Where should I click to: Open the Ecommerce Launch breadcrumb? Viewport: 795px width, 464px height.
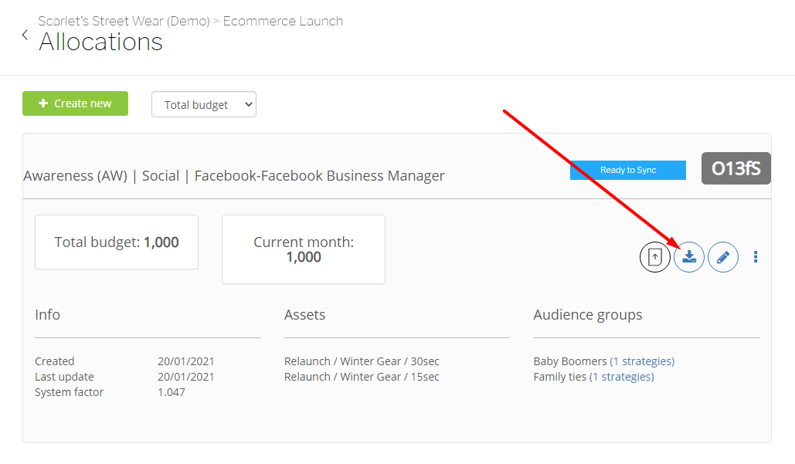[x=283, y=21]
